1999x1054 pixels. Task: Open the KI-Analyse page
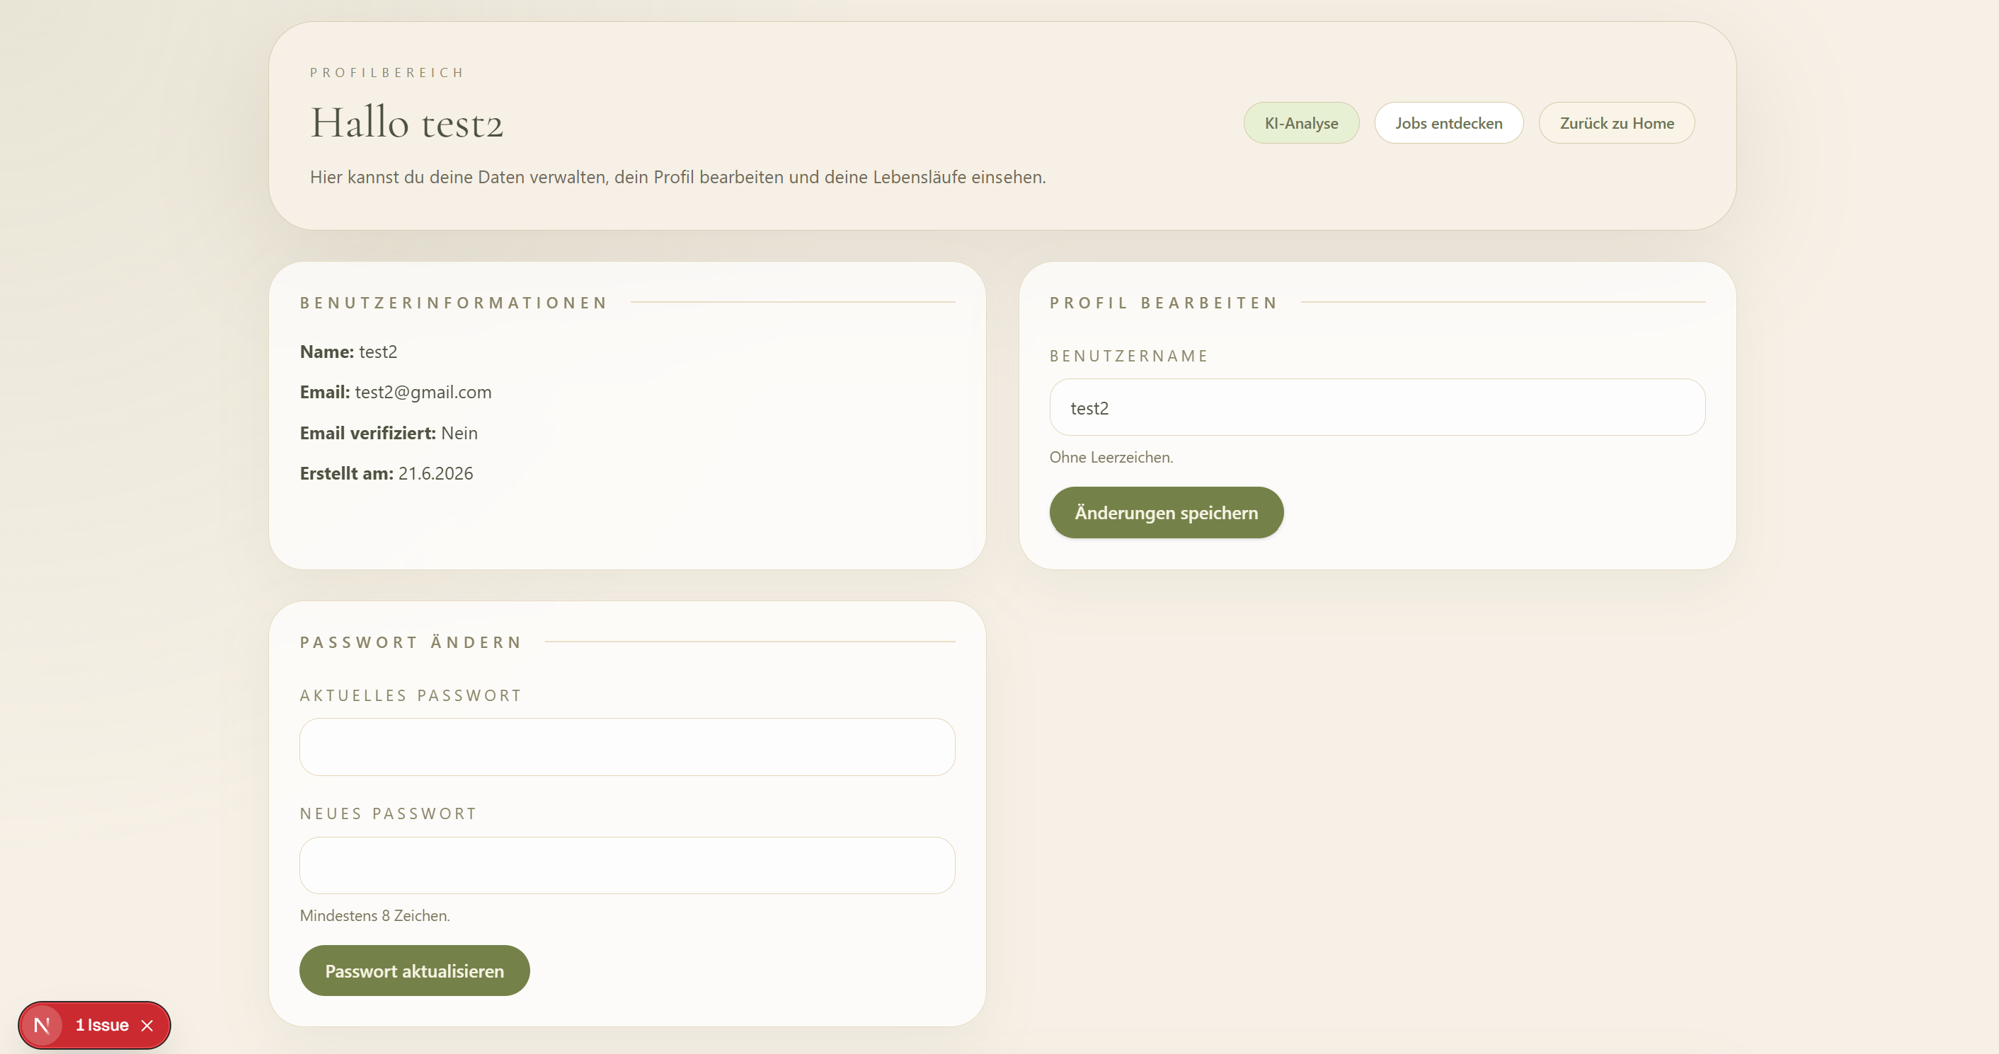[x=1300, y=122]
